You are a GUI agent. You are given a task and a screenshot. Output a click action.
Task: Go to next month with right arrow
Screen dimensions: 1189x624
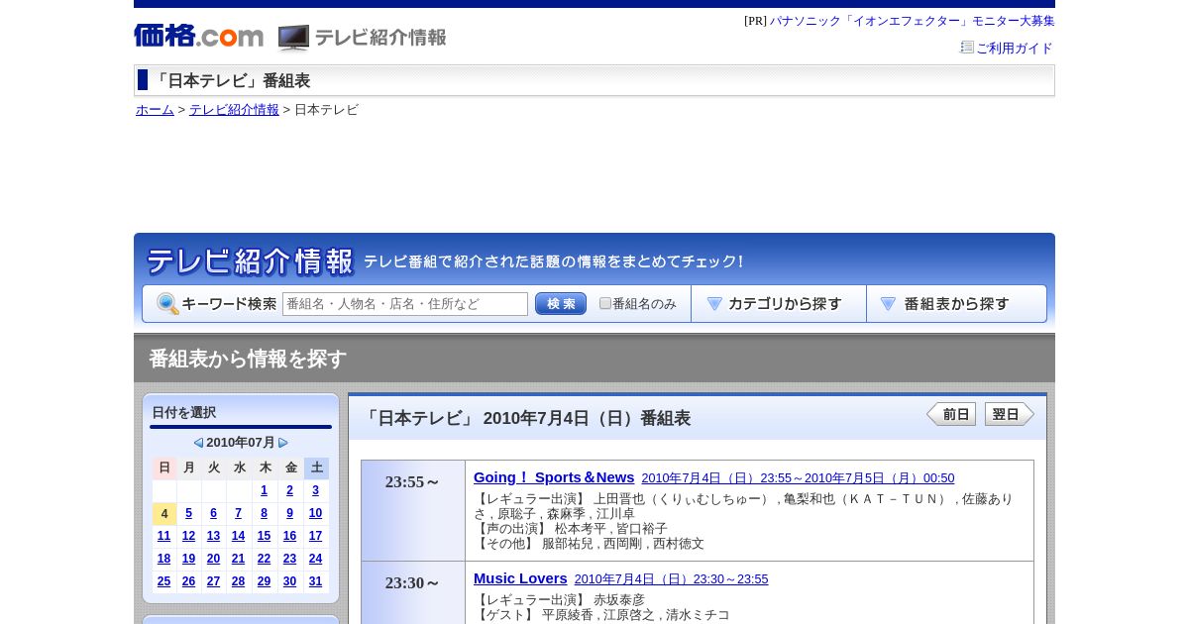283,443
